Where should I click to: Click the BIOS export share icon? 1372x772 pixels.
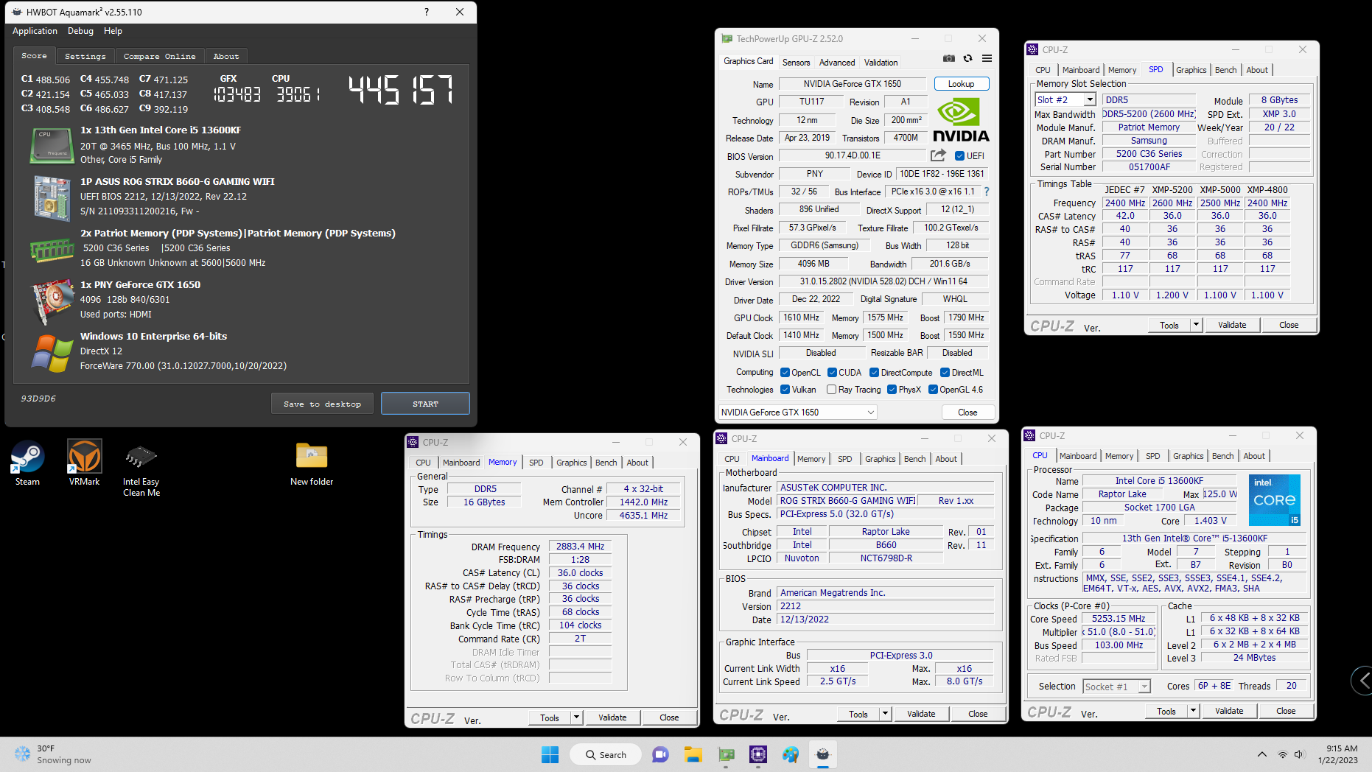point(938,155)
